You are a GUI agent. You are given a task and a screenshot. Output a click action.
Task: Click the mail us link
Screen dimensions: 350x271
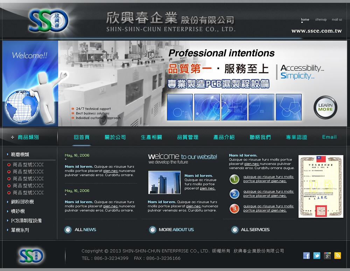(x=337, y=20)
